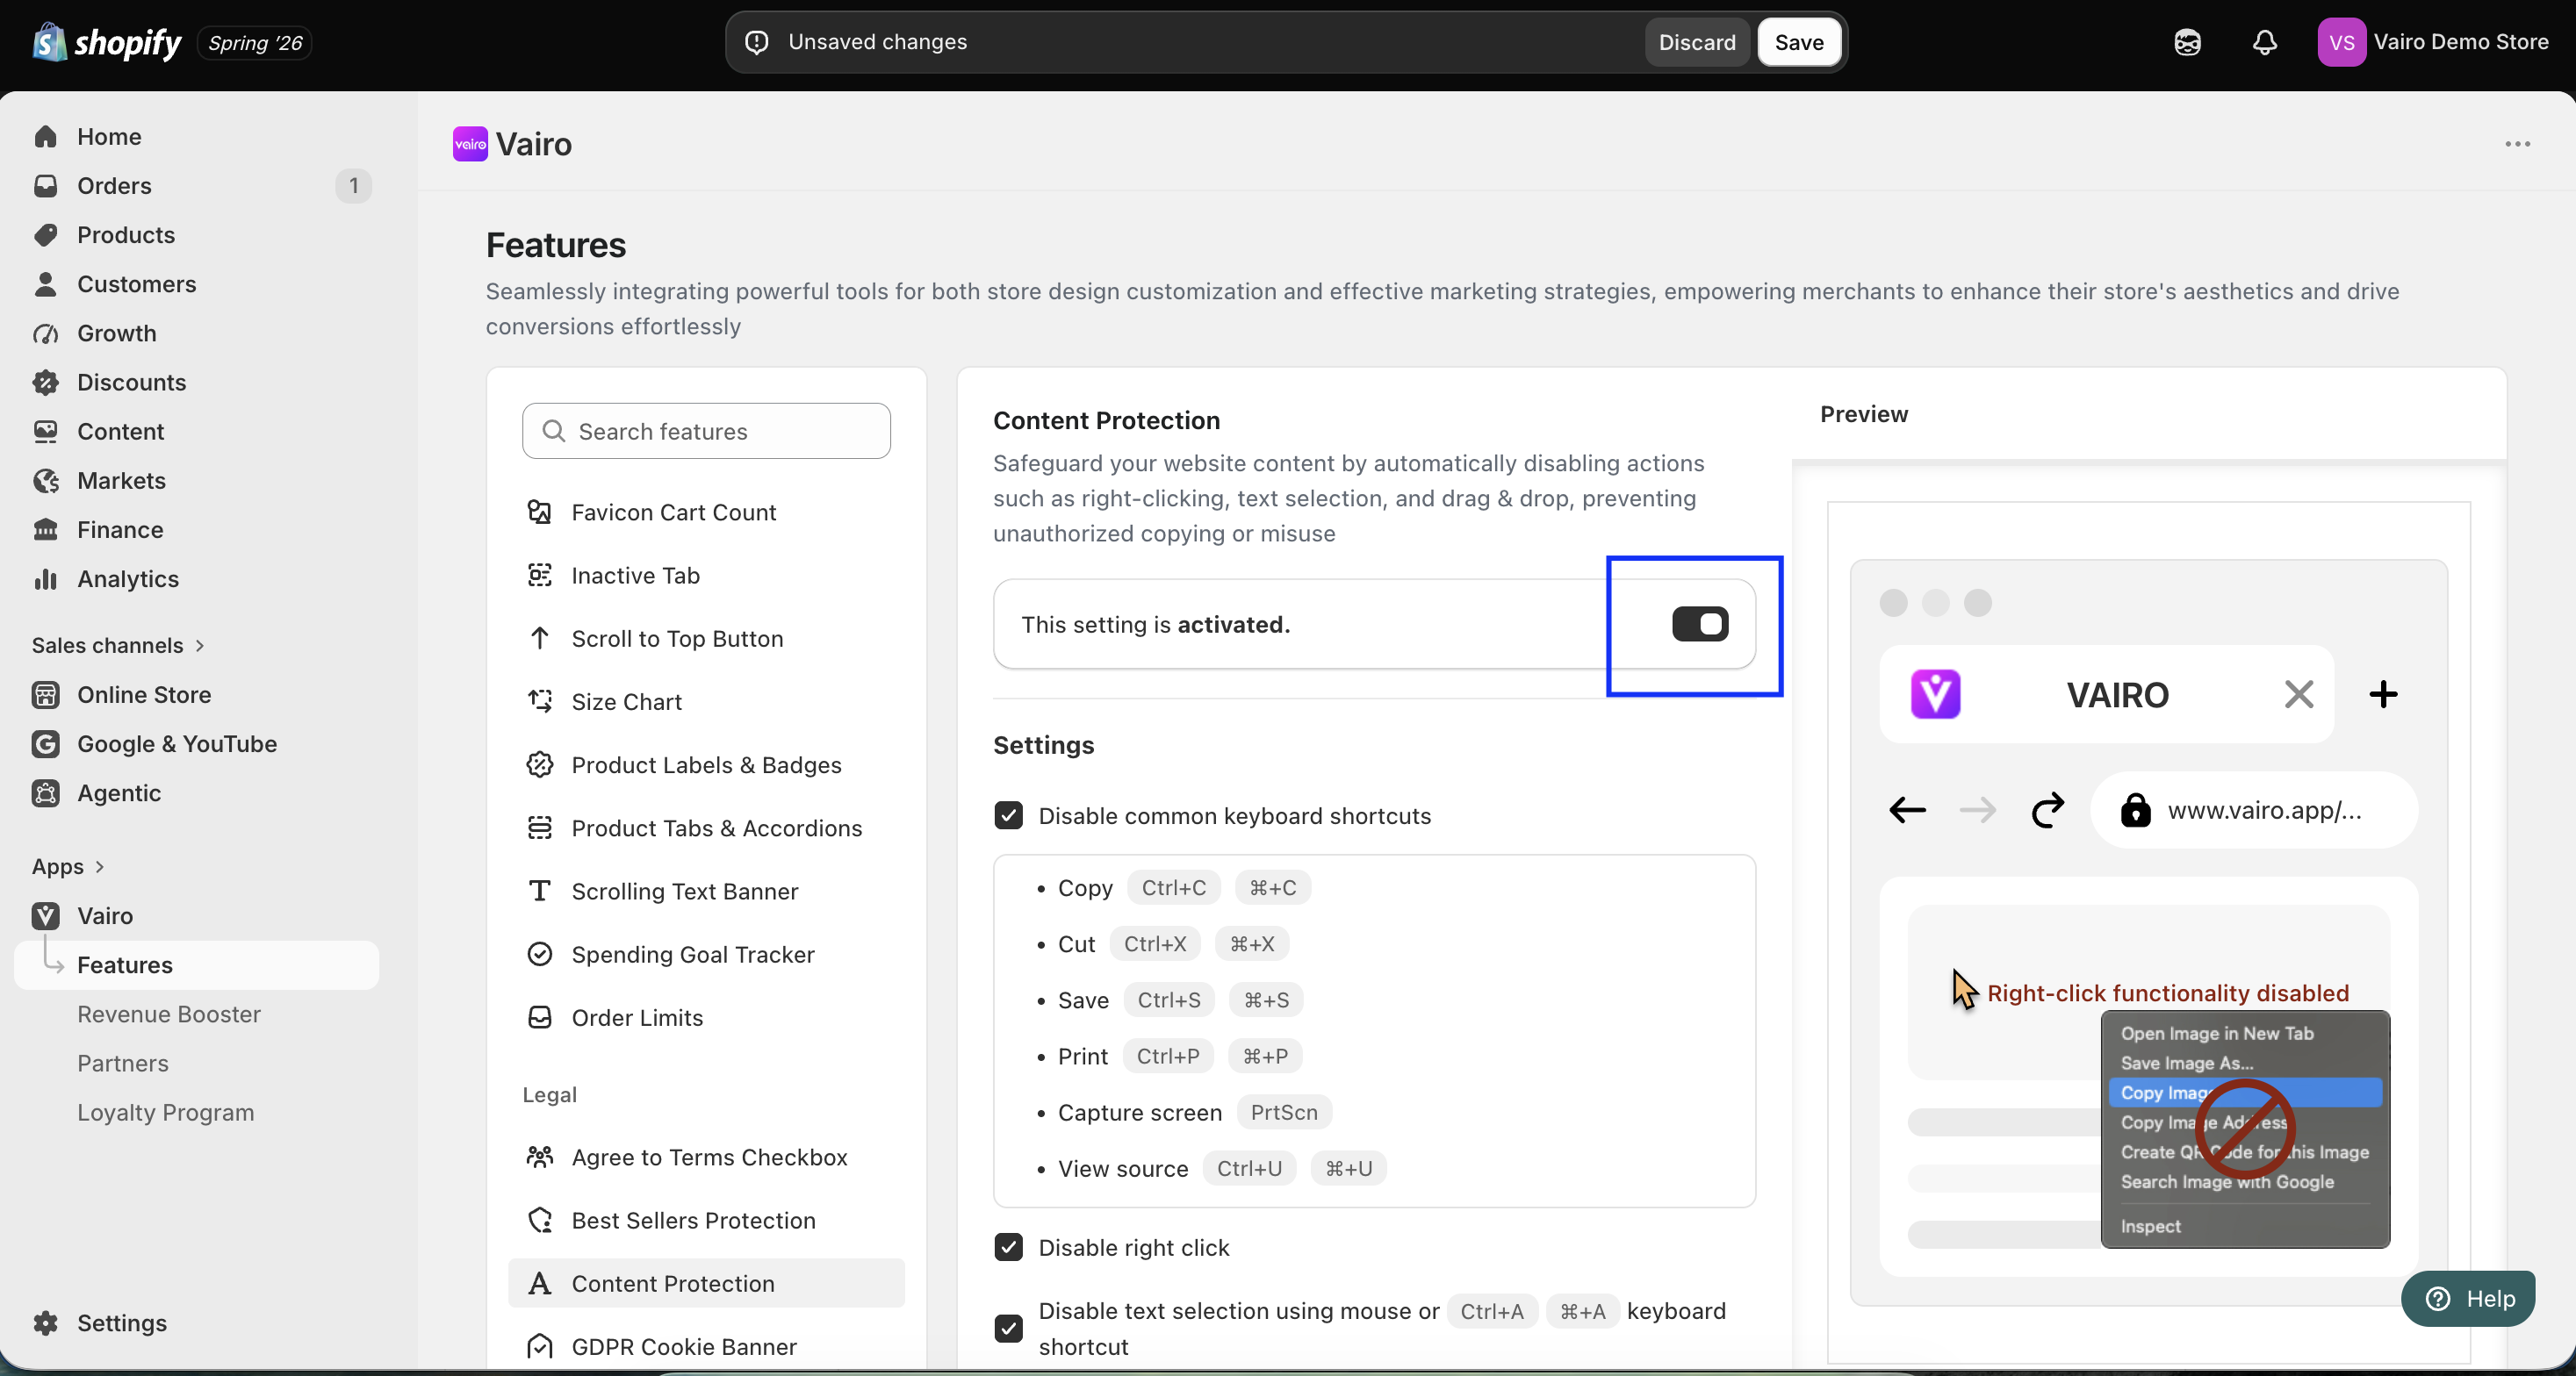Focus the Search features field
Image resolution: width=2576 pixels, height=1376 pixels.
coord(706,431)
